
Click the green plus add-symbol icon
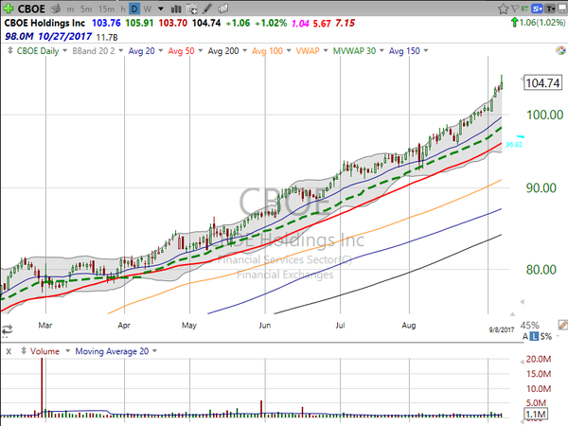point(9,9)
